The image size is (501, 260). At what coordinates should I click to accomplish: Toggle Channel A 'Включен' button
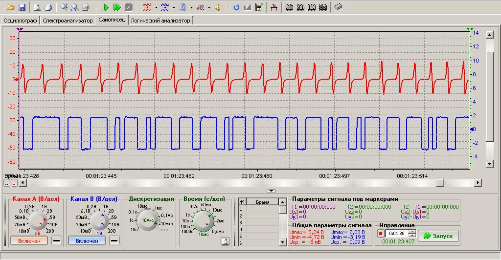click(29, 240)
